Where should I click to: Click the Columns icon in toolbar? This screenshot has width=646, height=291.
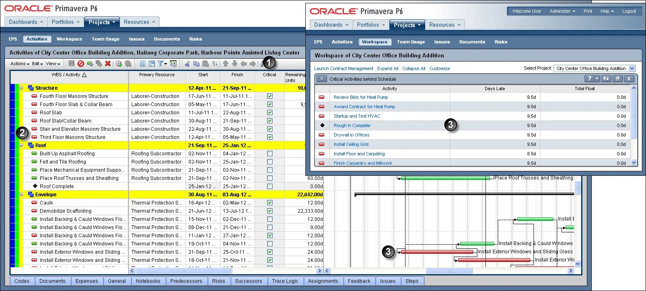(142, 64)
